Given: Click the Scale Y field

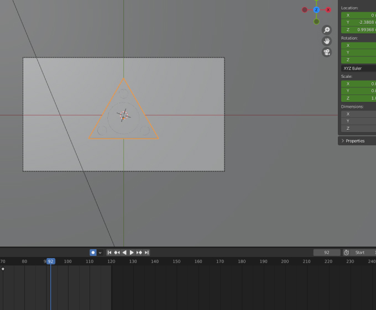Looking at the screenshot, I should coord(358,91).
